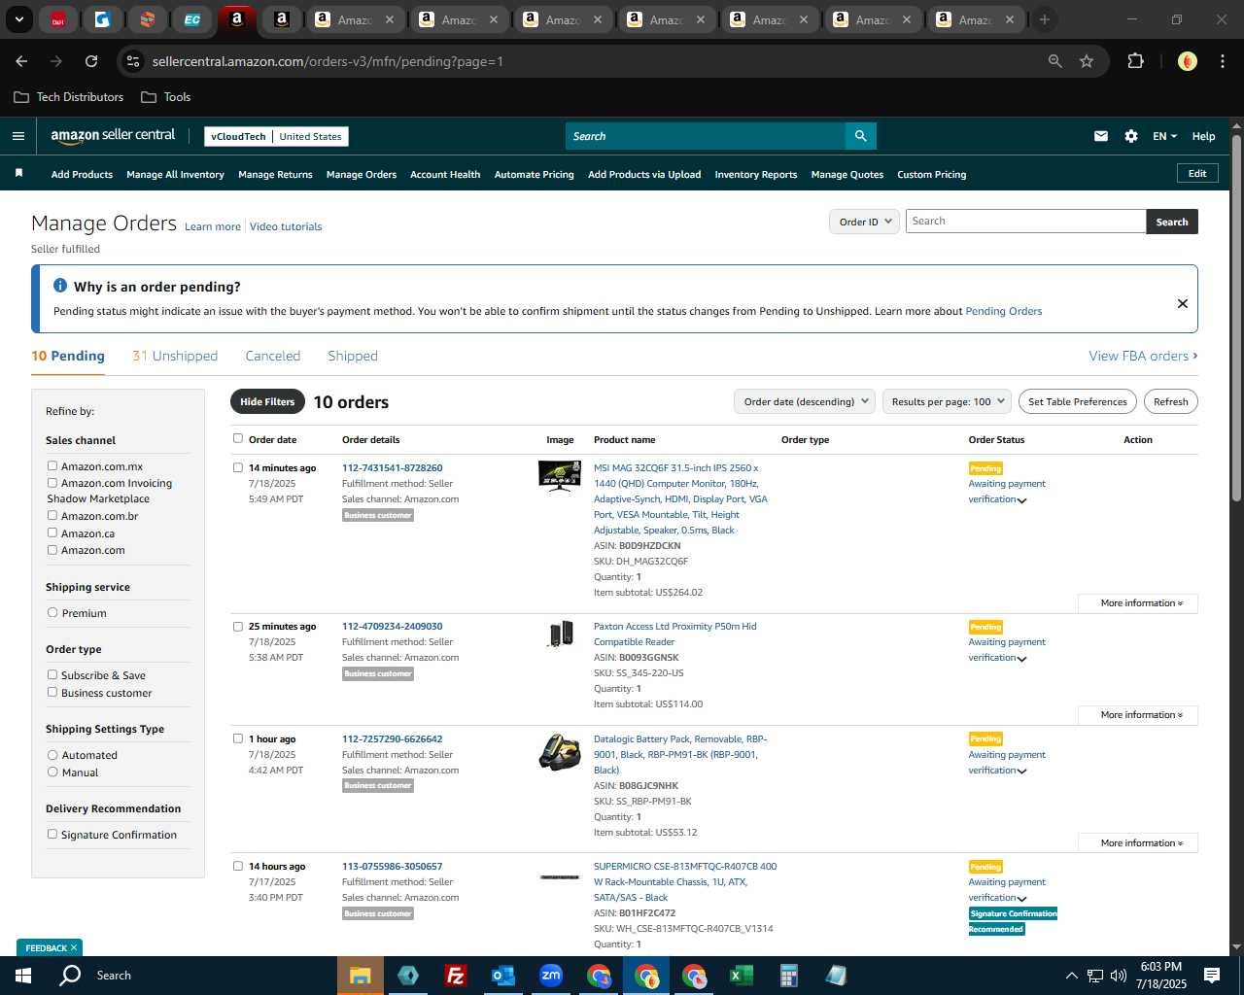Open the Order ID search type dropdown

pos(863,222)
